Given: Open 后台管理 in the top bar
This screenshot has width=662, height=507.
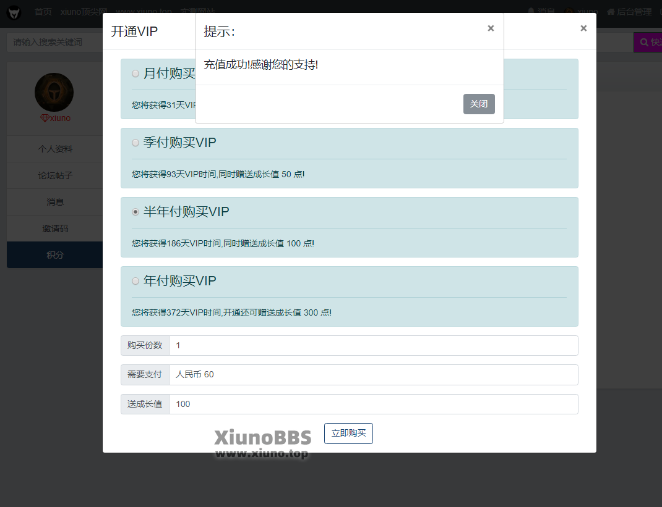Looking at the screenshot, I should pos(634,12).
